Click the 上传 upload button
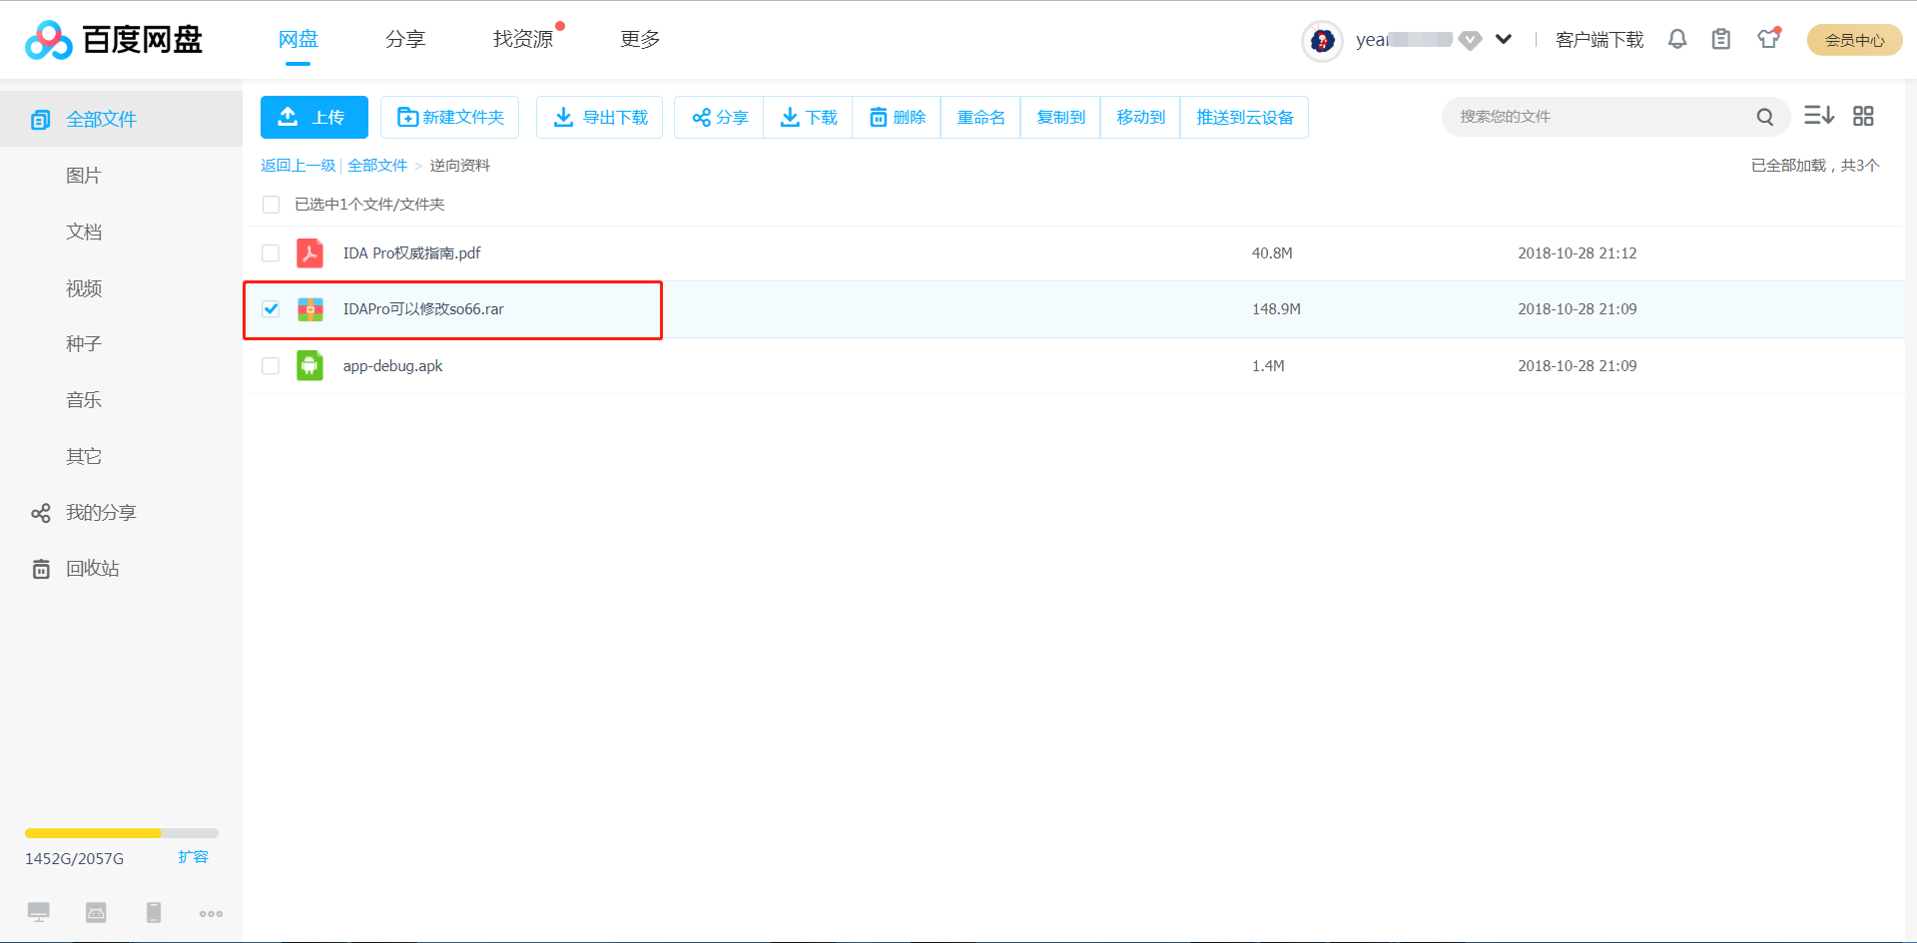Image resolution: width=1917 pixels, height=943 pixels. pyautogui.click(x=315, y=118)
